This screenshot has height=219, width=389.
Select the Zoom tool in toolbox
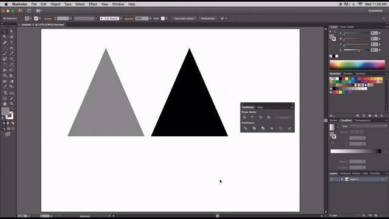point(12,104)
